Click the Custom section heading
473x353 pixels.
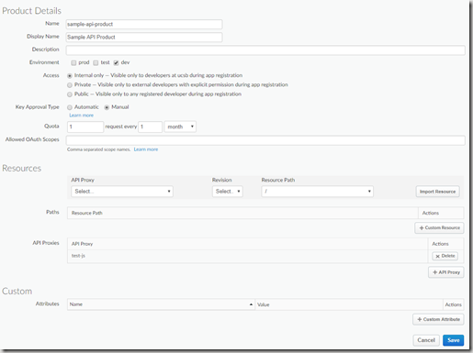[x=17, y=292]
